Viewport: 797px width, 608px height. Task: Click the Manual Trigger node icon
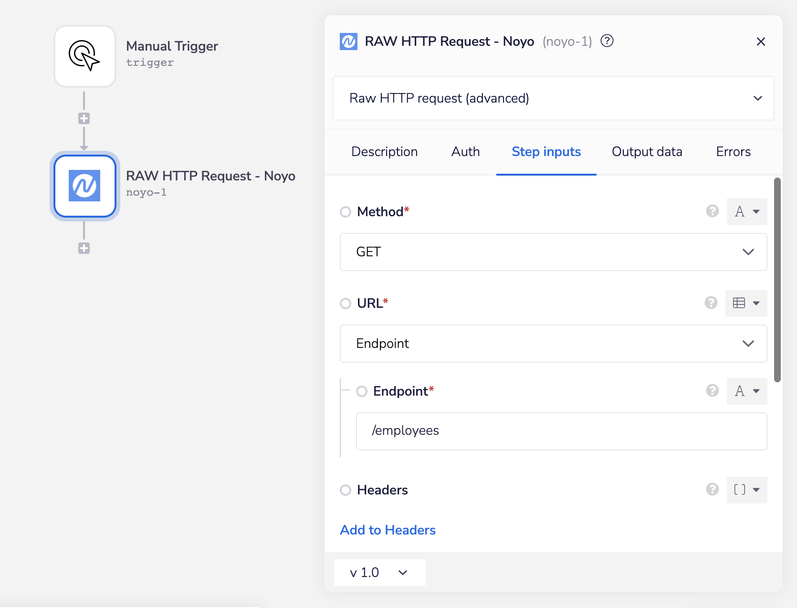(84, 56)
